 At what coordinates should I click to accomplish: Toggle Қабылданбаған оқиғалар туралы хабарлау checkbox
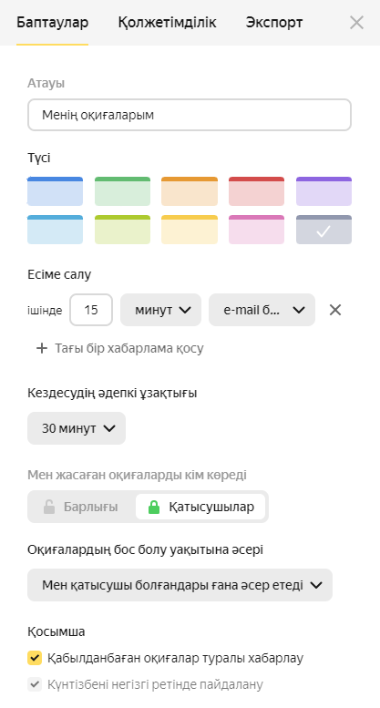[x=35, y=658]
